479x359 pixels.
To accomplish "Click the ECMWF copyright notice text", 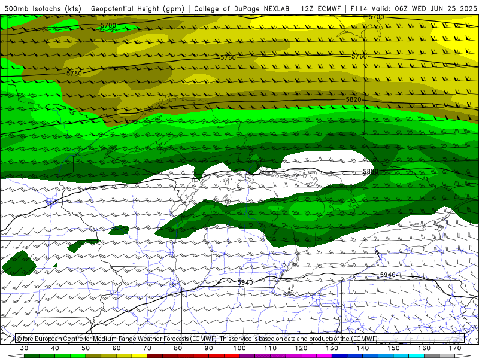I will tap(197, 339).
